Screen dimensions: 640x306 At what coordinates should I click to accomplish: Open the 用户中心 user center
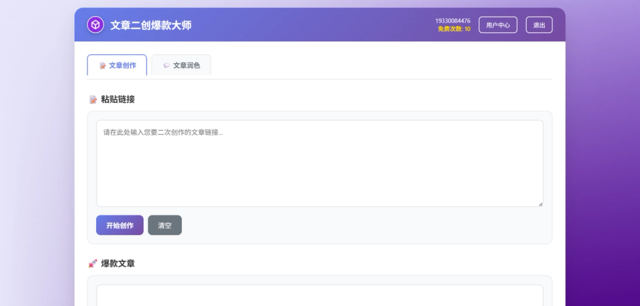497,25
